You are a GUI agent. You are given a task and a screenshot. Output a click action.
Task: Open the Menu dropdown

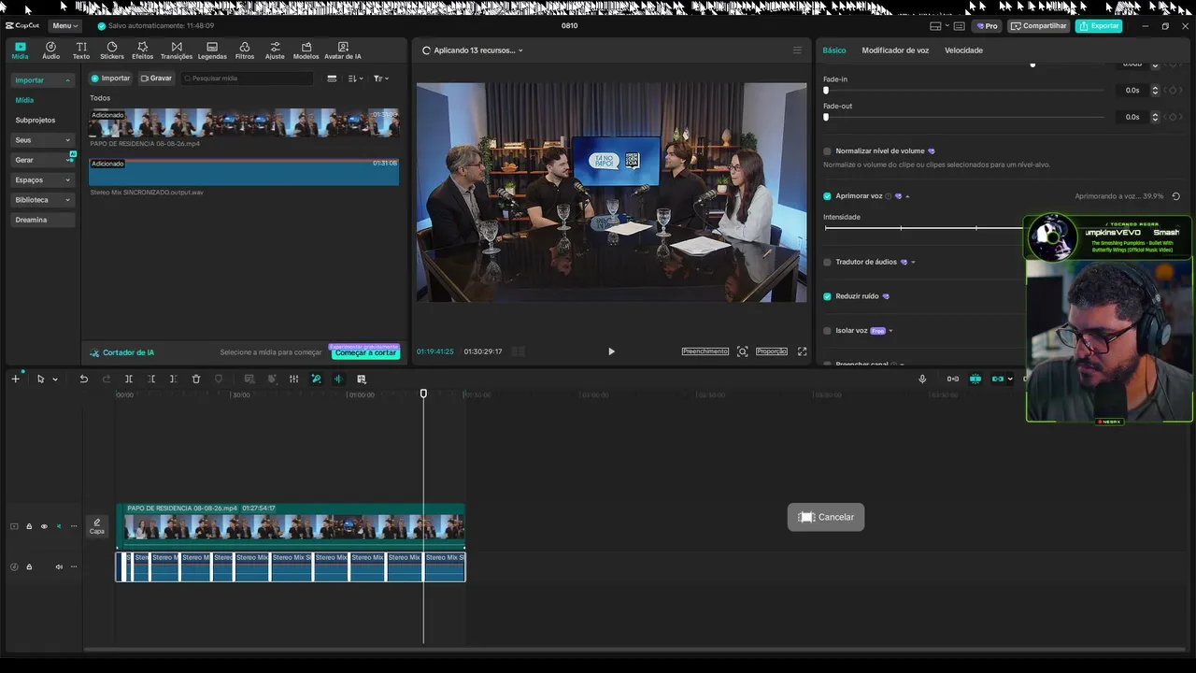pos(64,26)
